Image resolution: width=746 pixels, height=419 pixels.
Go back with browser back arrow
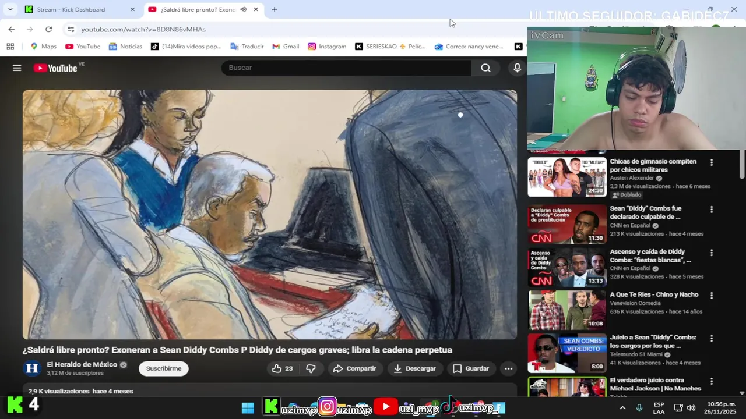(x=11, y=29)
